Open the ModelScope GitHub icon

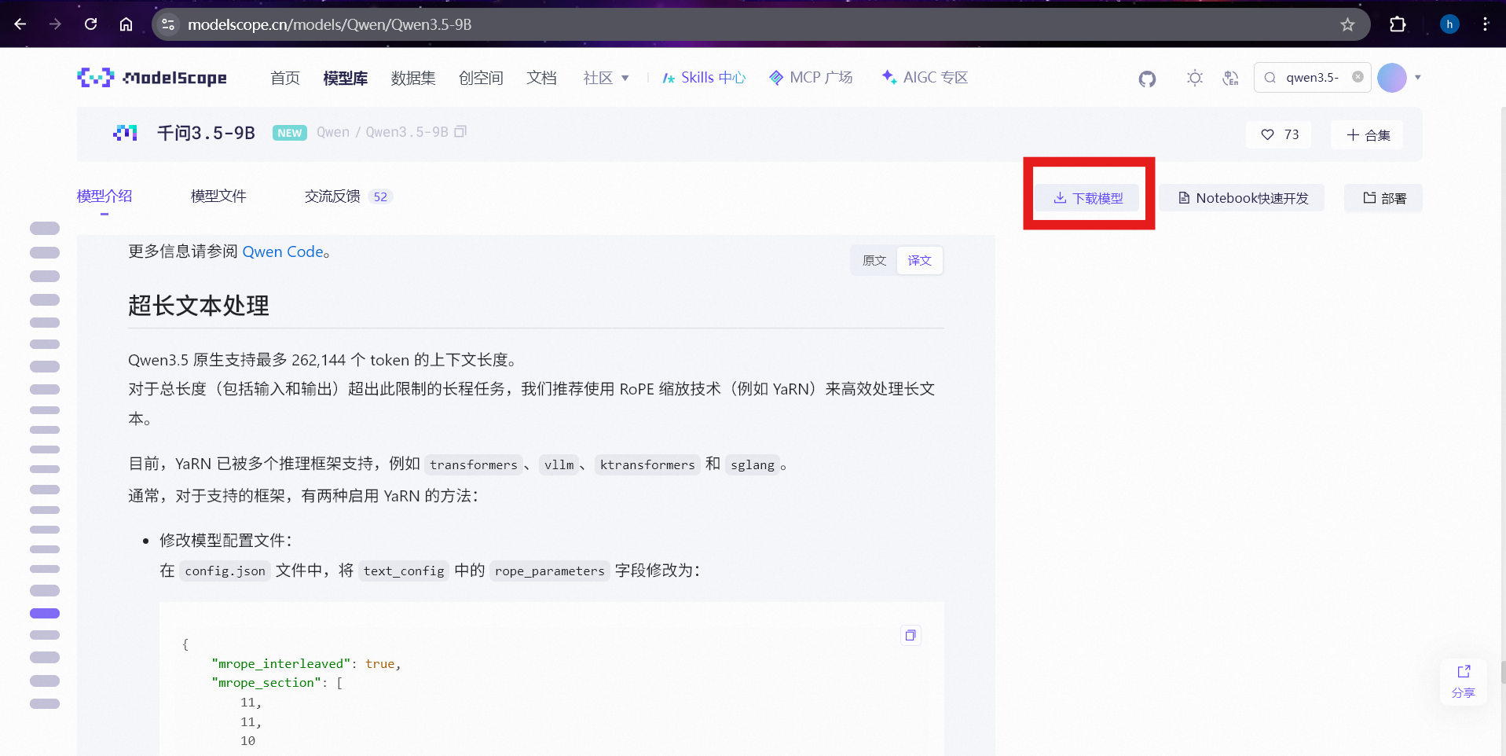tap(1146, 78)
